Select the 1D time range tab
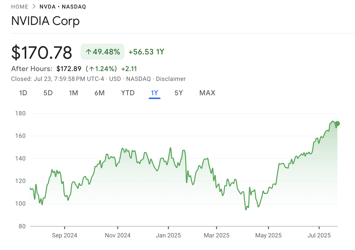This screenshot has width=355, height=250. pyautogui.click(x=23, y=93)
